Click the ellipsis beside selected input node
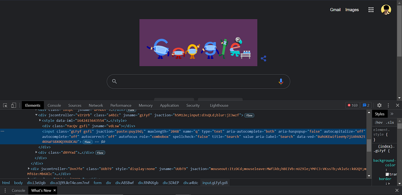The height and width of the screenshot is (195, 402). pos(2,131)
